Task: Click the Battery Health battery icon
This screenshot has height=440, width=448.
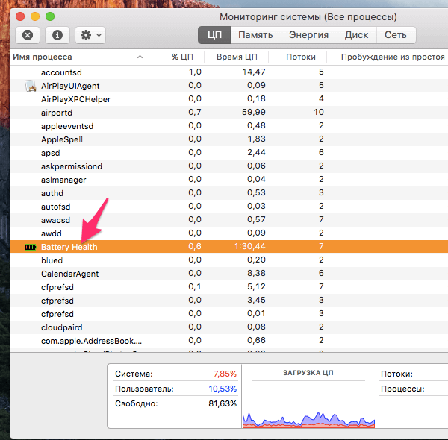Action: point(31,247)
